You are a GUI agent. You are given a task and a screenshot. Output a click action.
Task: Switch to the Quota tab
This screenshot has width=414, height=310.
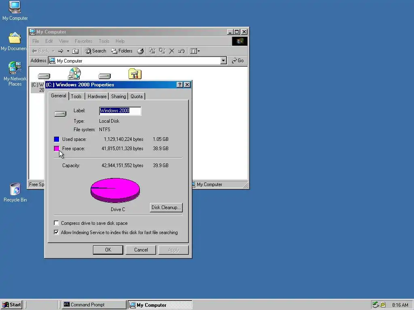click(137, 96)
